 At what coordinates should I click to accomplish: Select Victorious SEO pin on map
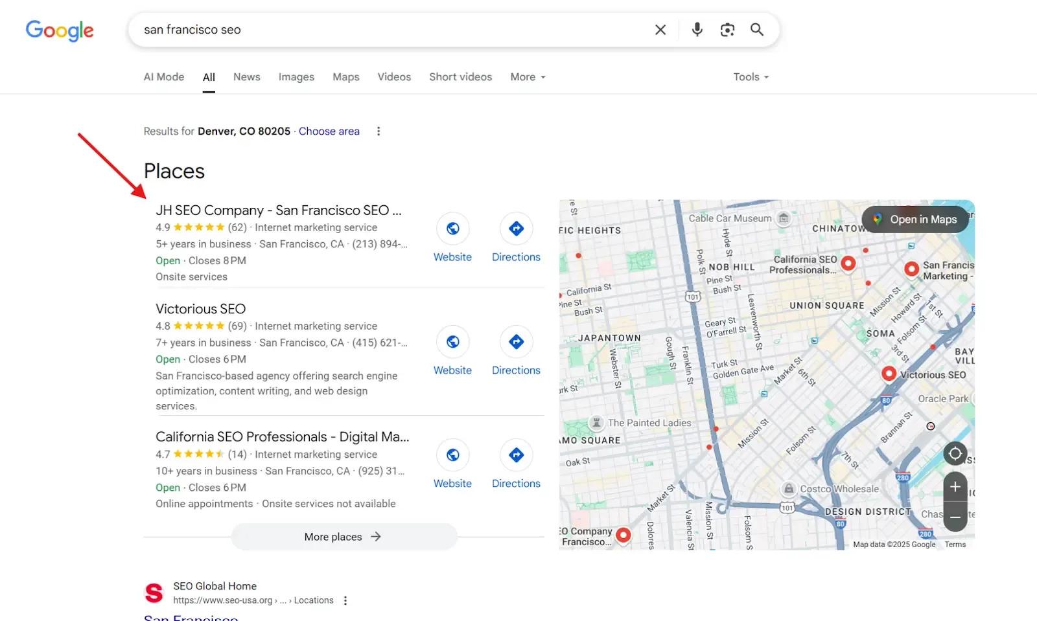click(x=889, y=374)
